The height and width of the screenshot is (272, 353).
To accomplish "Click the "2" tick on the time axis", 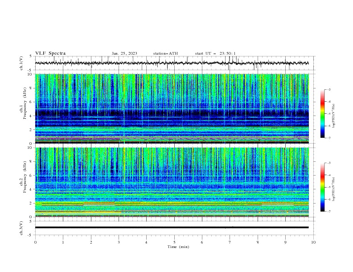I will pos(91,242).
